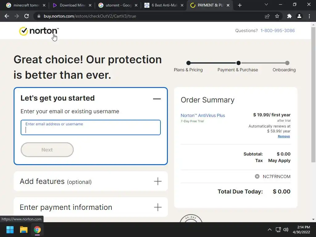Click Onboarding step marker
The height and width of the screenshot is (237, 316).
click(x=287, y=63)
